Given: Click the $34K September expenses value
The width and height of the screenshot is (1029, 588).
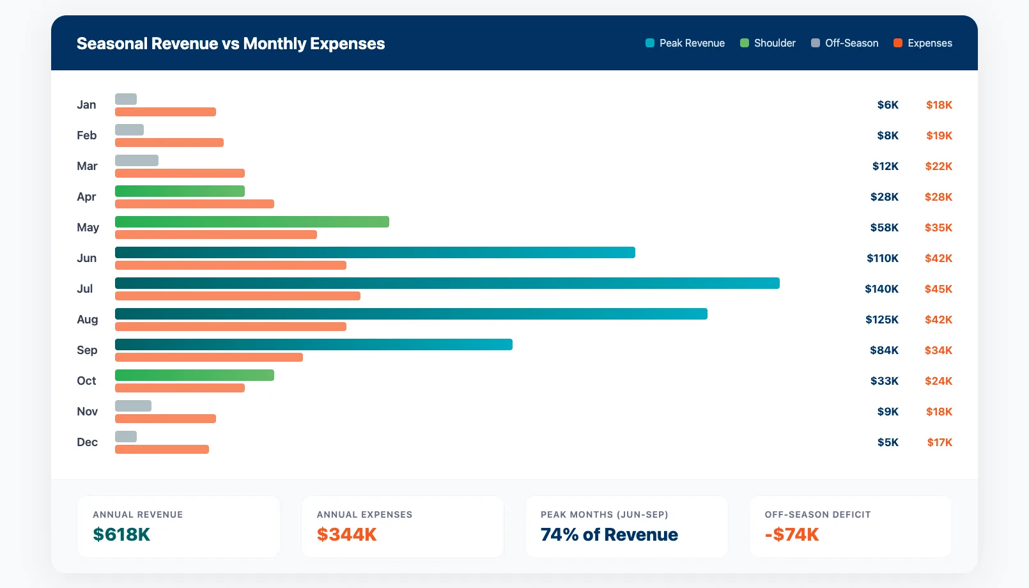Looking at the screenshot, I should [x=938, y=350].
